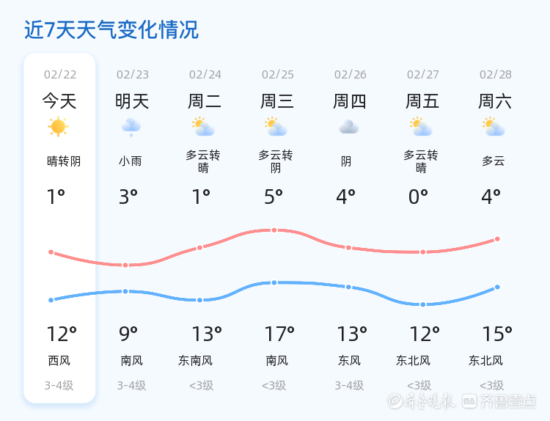Click the overcast cloud icon under 周四
Screen dimensions: 550x421
348,127
